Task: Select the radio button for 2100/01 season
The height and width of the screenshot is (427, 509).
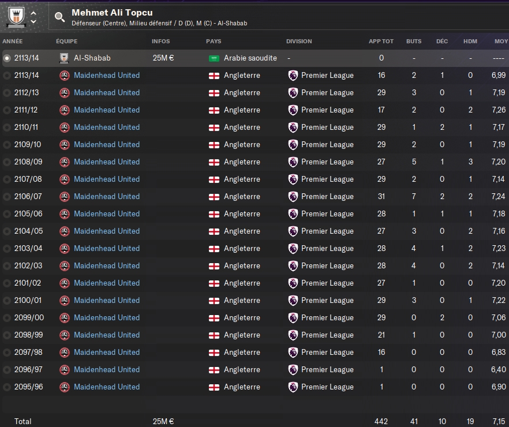Action: 7,300
